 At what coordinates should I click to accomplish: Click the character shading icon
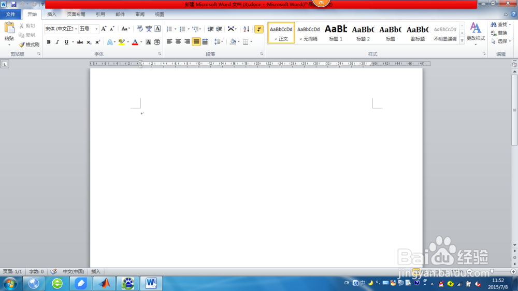[x=148, y=42]
